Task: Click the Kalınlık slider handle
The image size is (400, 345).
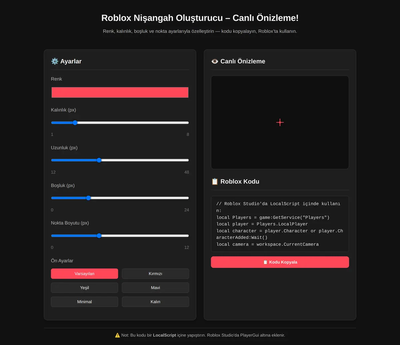Action: click(x=75, y=123)
